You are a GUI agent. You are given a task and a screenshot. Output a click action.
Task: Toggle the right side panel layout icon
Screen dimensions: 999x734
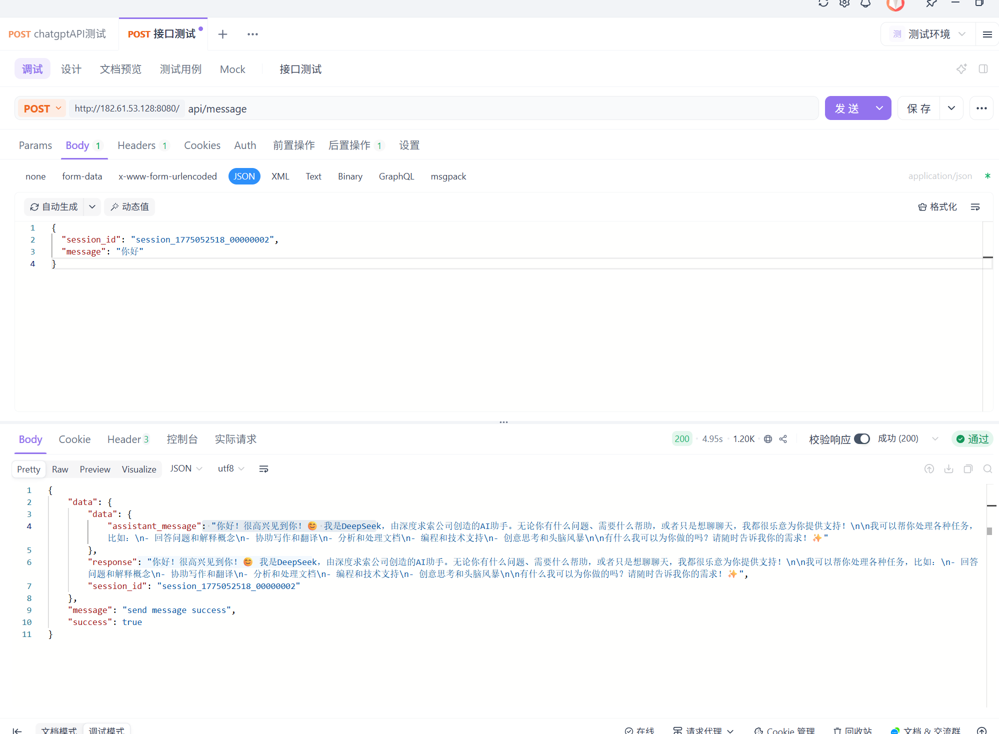coord(983,69)
